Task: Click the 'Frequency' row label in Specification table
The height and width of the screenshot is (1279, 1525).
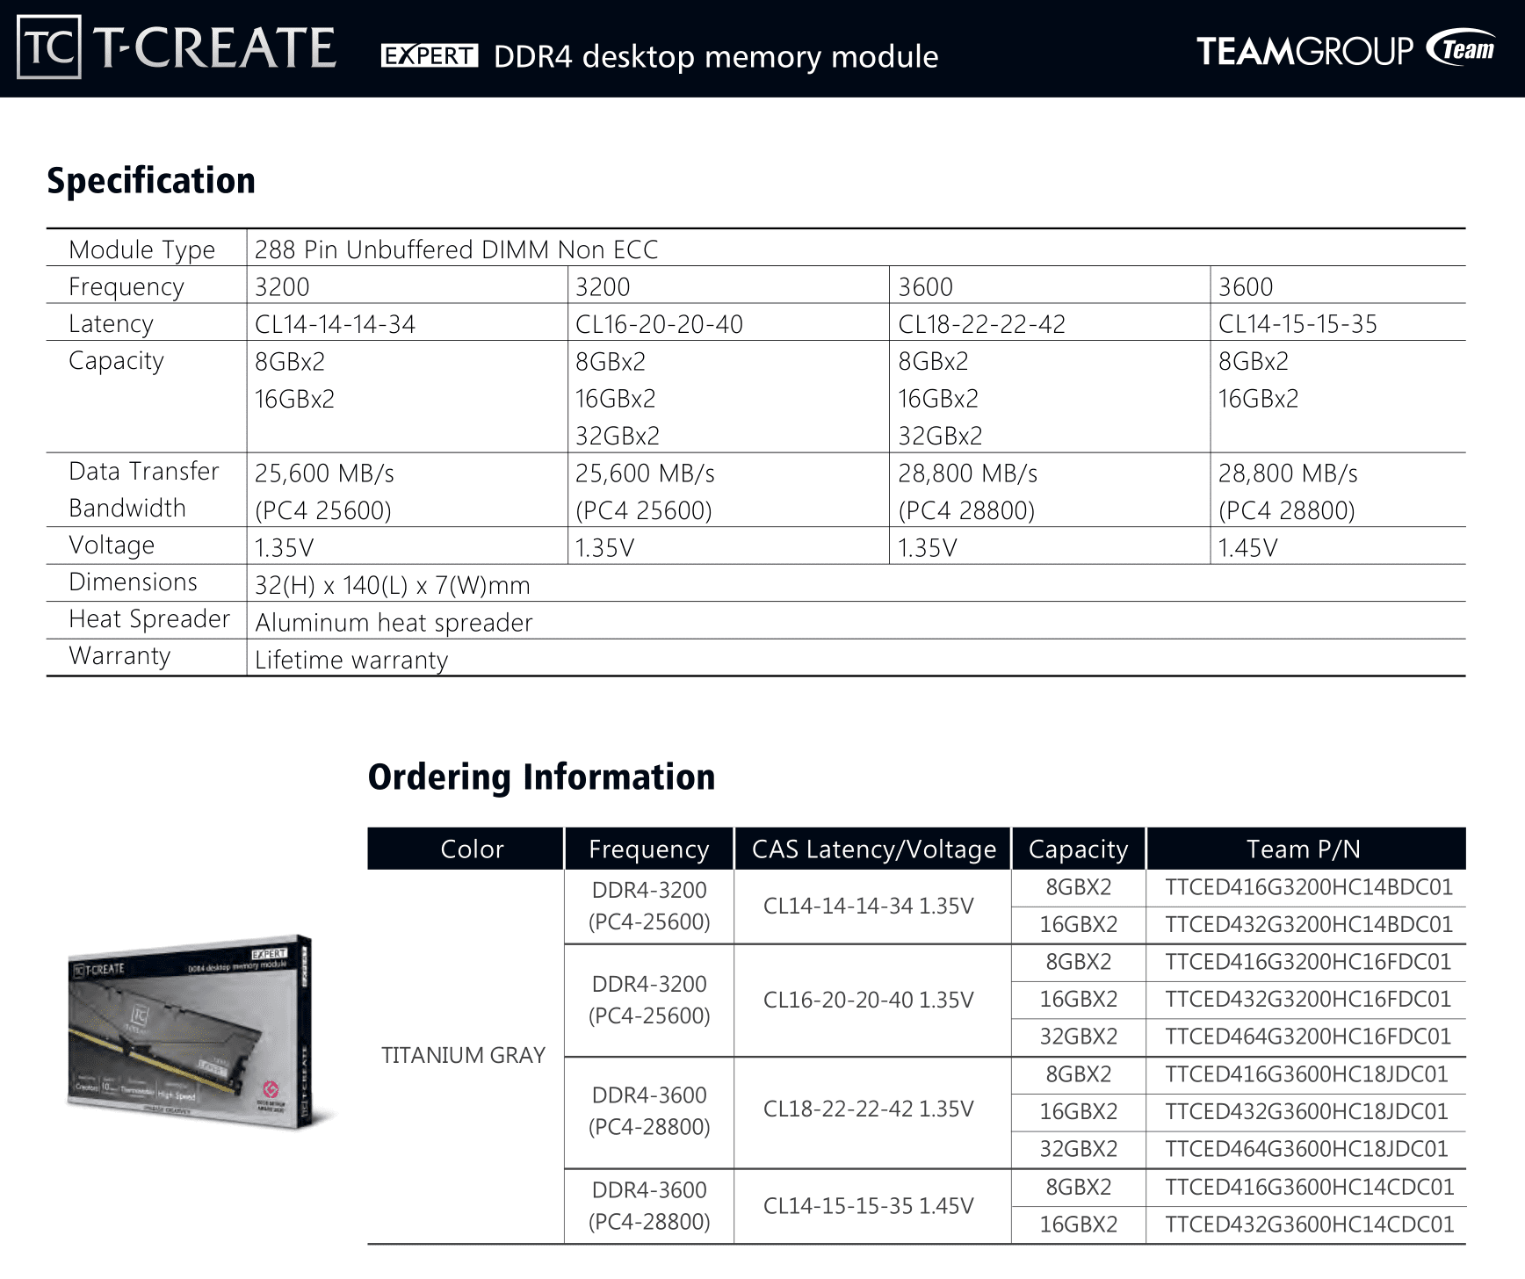Action: pos(126,286)
